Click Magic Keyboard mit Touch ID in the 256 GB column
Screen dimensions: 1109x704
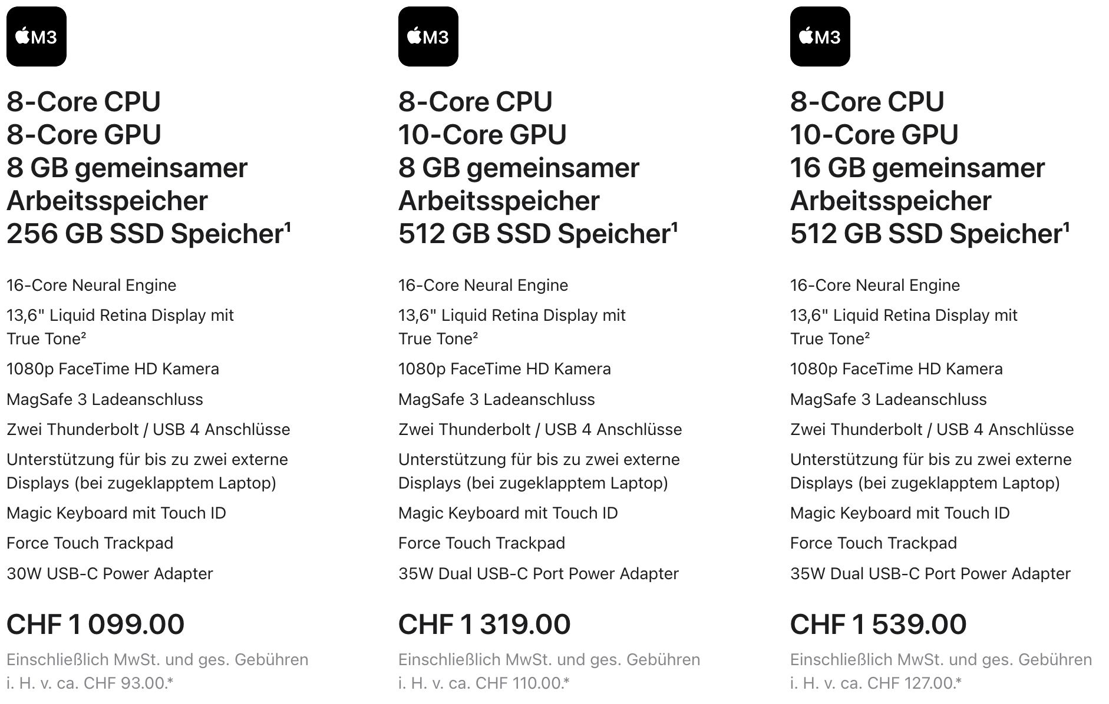pyautogui.click(x=116, y=513)
